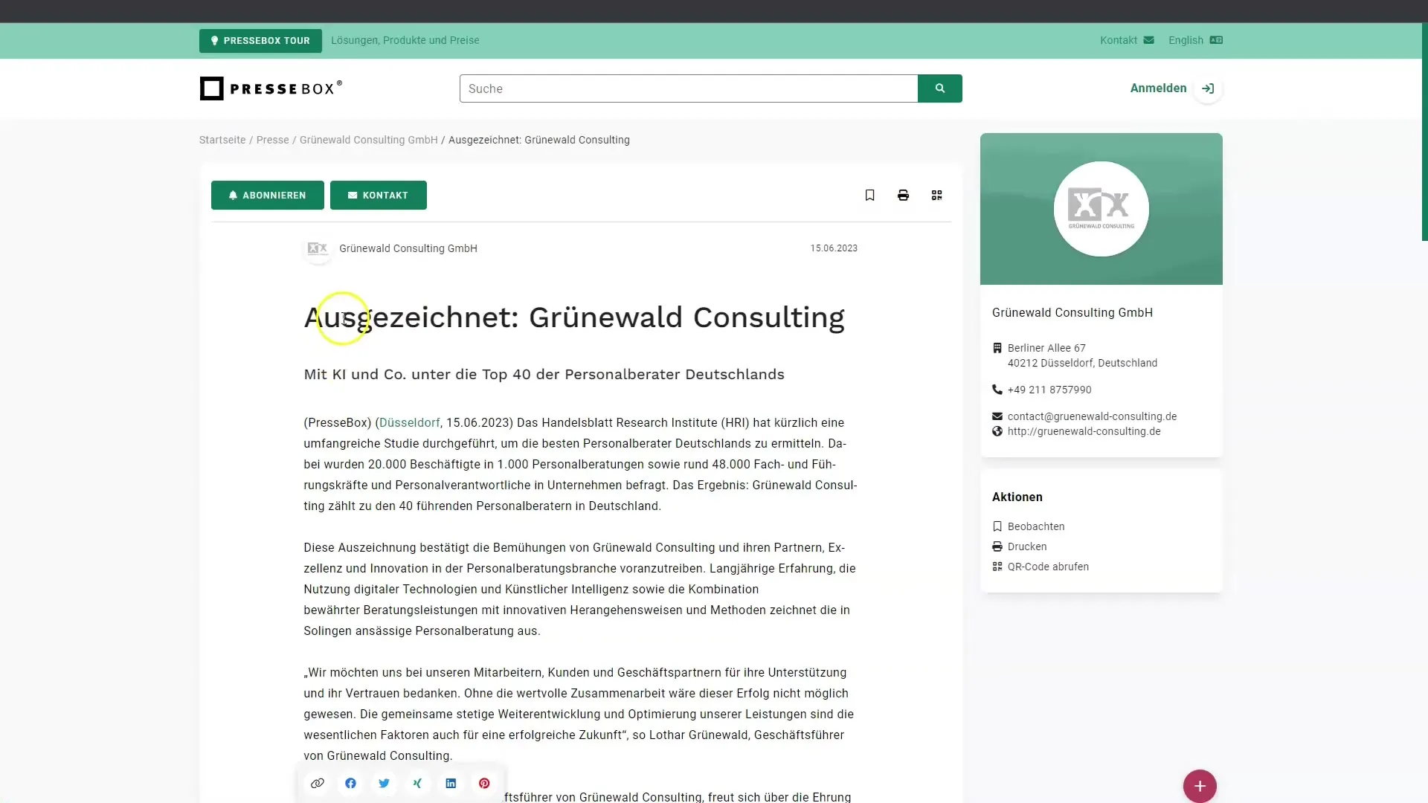Click the print article icon

[902, 194]
